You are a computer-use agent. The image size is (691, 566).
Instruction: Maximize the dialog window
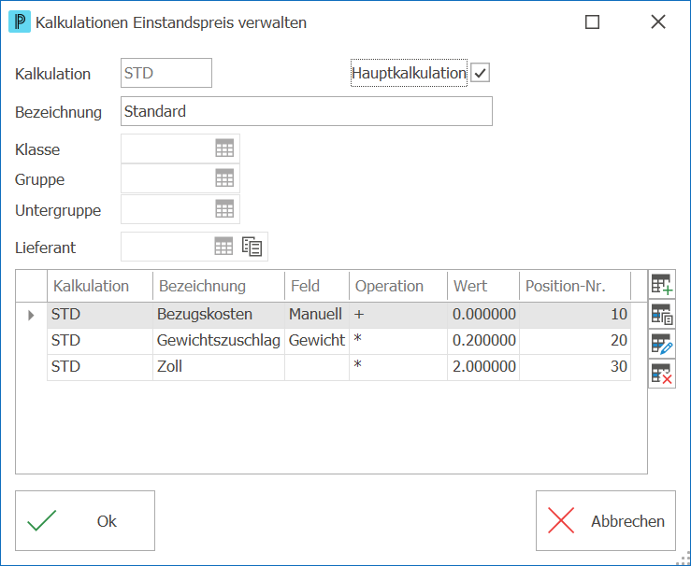592,22
